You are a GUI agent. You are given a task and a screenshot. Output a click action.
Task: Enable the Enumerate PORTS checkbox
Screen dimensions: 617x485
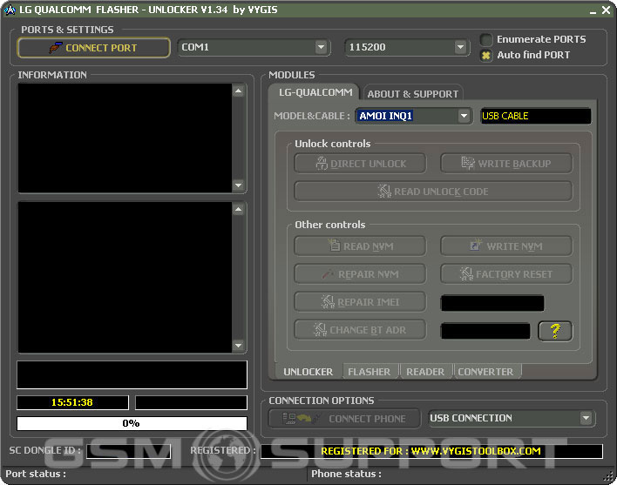(x=486, y=39)
